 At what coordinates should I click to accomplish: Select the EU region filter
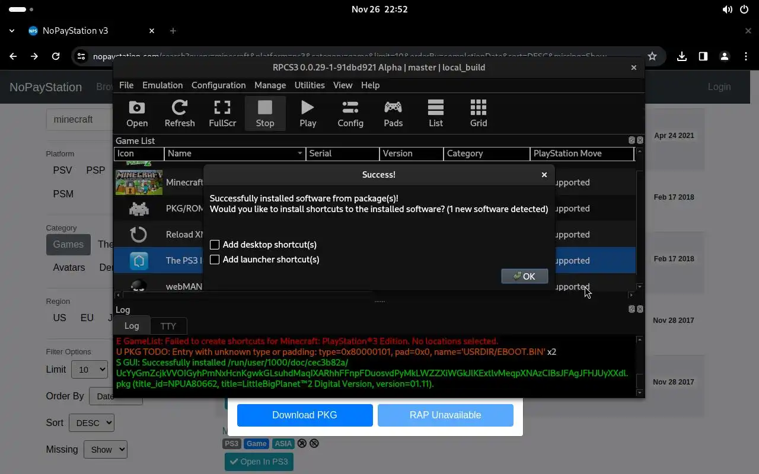click(87, 318)
